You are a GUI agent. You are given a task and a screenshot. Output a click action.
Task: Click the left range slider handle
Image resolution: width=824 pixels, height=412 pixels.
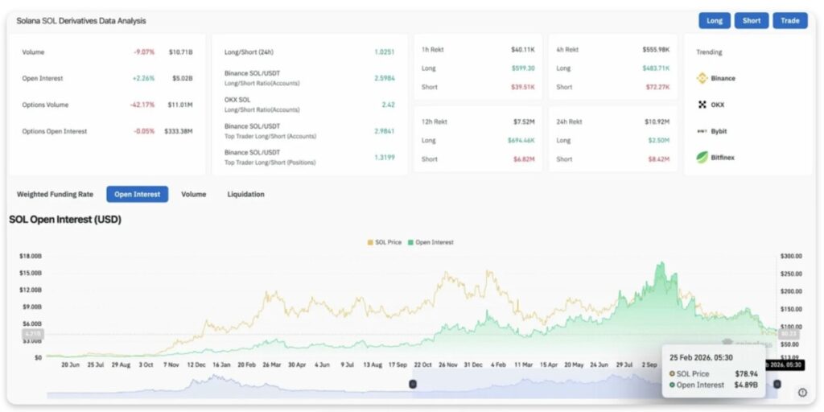[x=413, y=385]
